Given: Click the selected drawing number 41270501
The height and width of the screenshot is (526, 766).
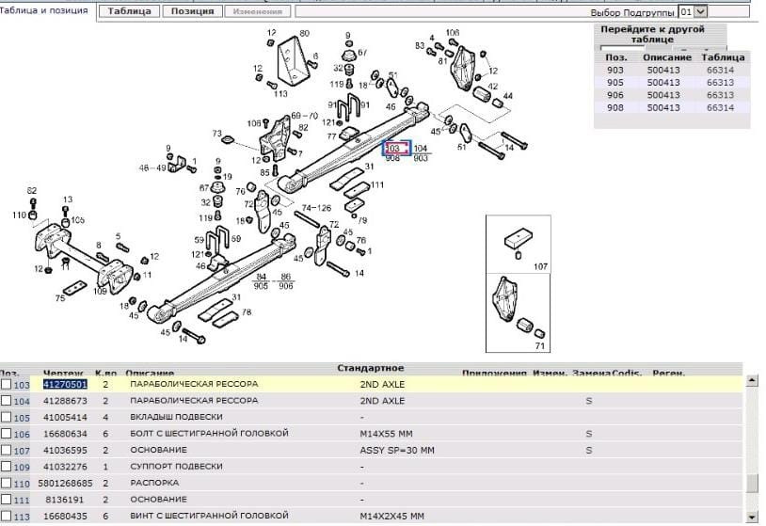Looking at the screenshot, I should tap(65, 385).
